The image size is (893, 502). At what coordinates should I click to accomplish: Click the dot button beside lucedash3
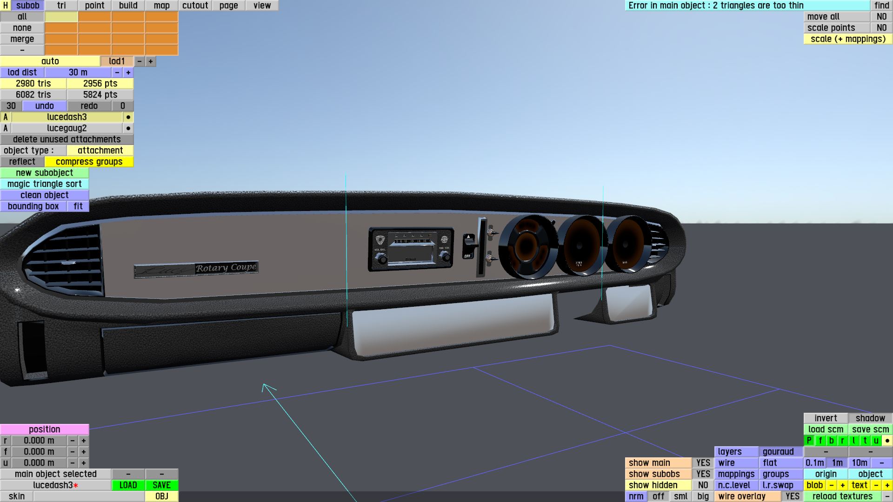point(128,117)
